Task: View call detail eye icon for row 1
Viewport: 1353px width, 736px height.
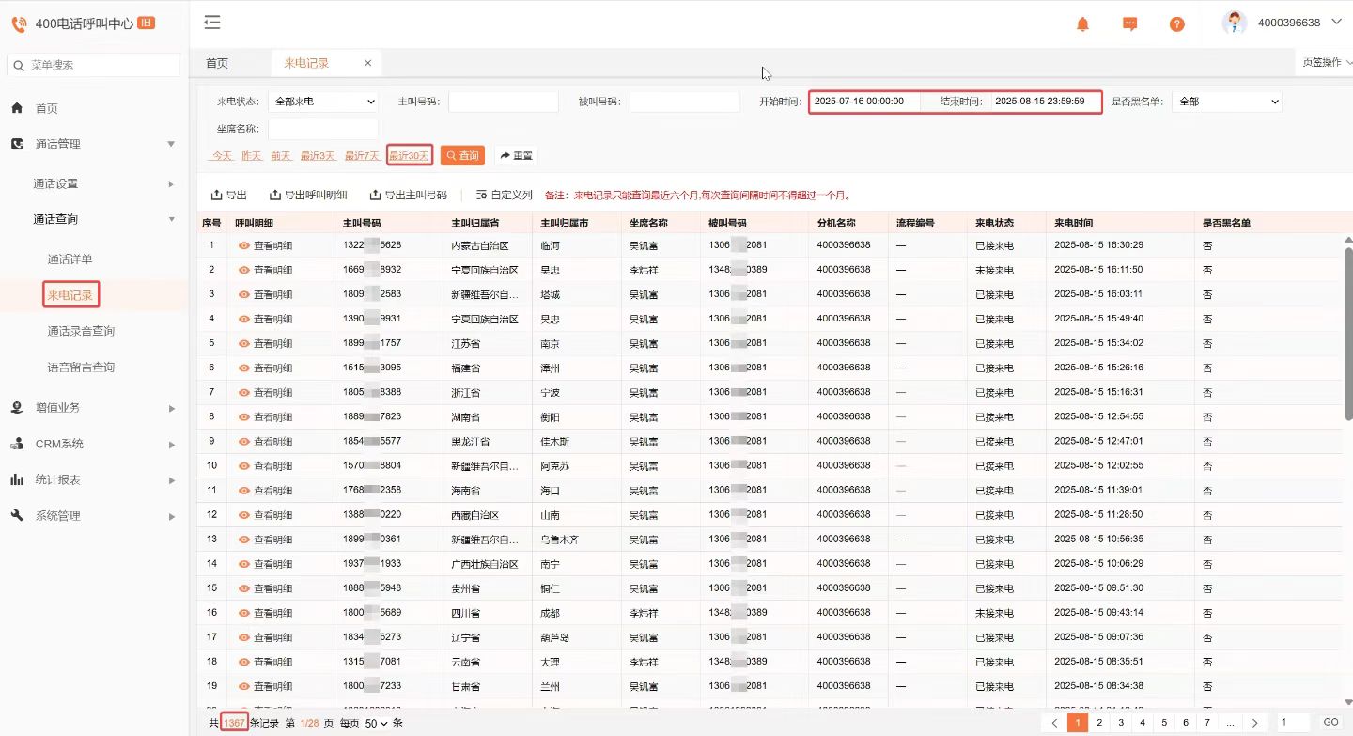Action: pyautogui.click(x=243, y=245)
